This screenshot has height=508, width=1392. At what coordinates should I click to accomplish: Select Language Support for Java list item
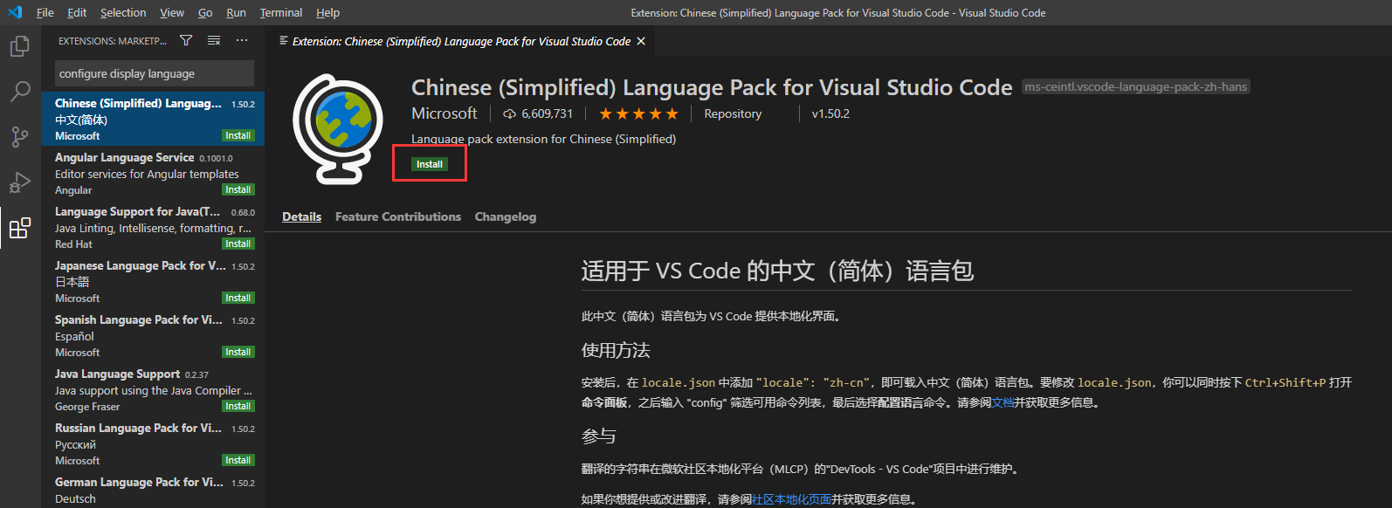coord(153,227)
